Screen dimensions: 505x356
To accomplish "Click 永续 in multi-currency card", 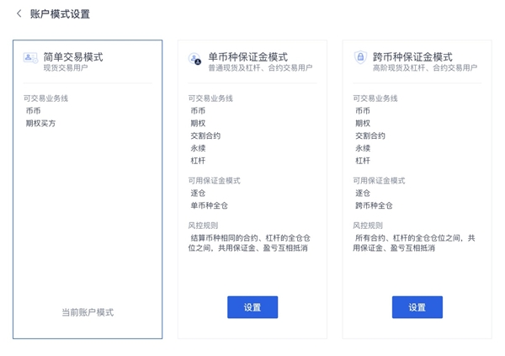I will (x=363, y=148).
